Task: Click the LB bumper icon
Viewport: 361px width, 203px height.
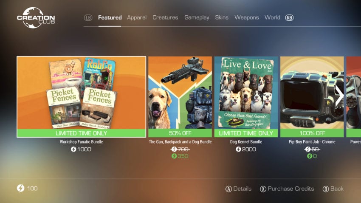Action: (88, 18)
